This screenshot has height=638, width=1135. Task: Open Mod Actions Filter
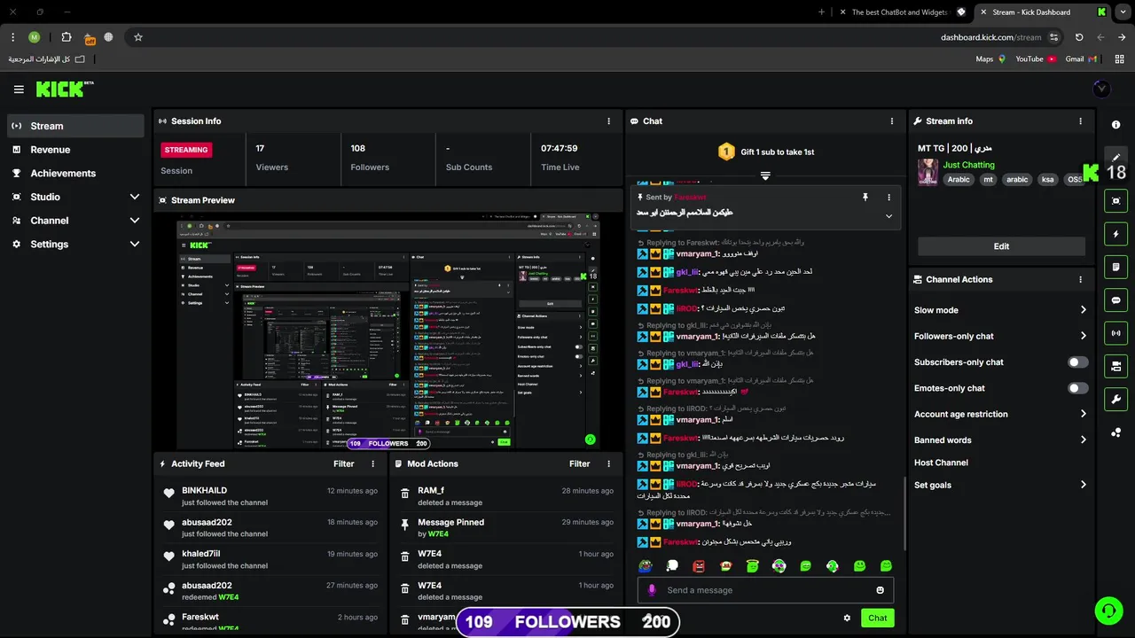580,463
